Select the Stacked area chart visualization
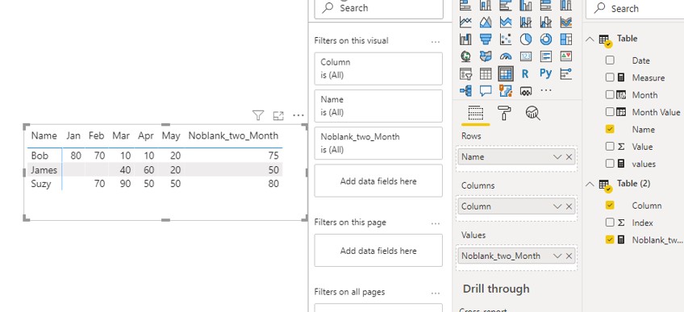684x312 pixels. click(506, 22)
